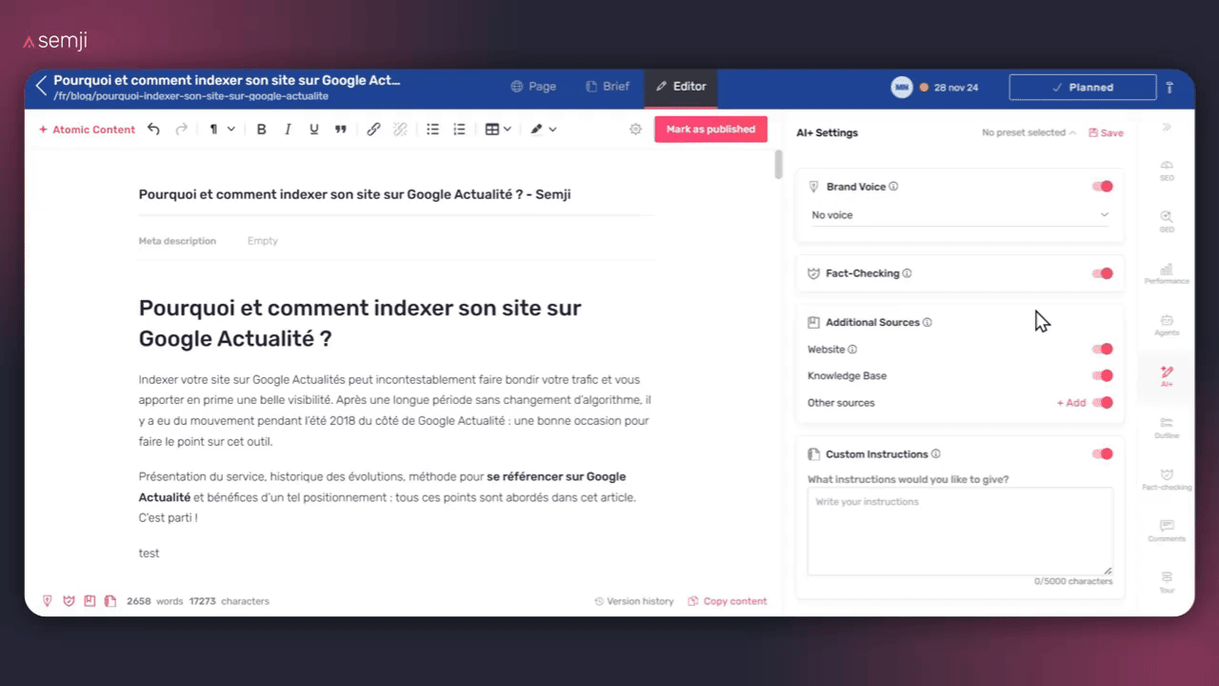This screenshot has width=1219, height=686.
Task: Switch to the Page tab
Action: click(x=533, y=87)
